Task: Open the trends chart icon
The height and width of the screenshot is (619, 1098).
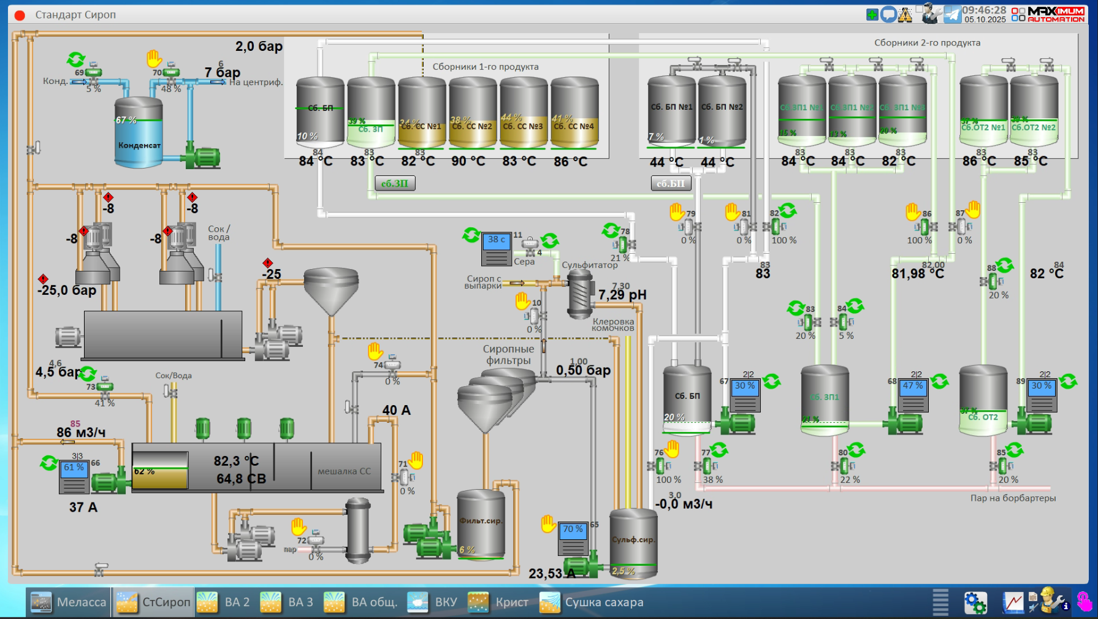Action: point(1013,602)
